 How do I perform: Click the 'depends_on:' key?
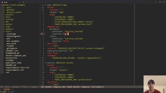pyautogui.click(x=53, y=27)
